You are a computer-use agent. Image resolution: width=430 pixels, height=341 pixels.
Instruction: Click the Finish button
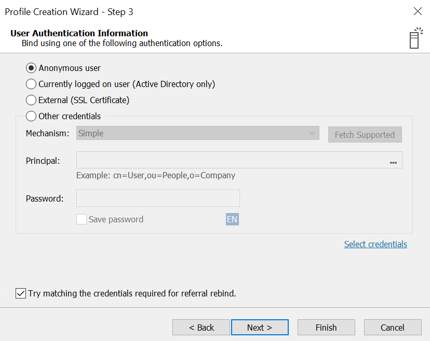pos(326,328)
